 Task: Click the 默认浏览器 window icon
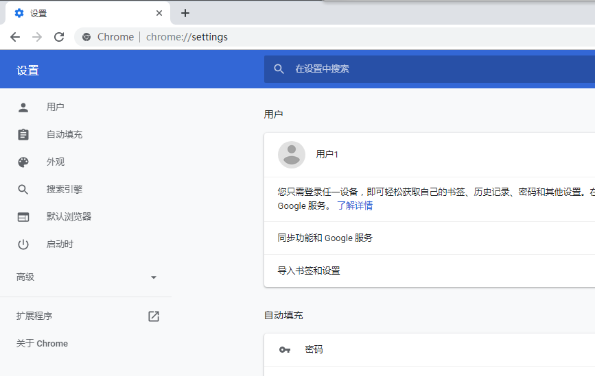click(x=23, y=217)
